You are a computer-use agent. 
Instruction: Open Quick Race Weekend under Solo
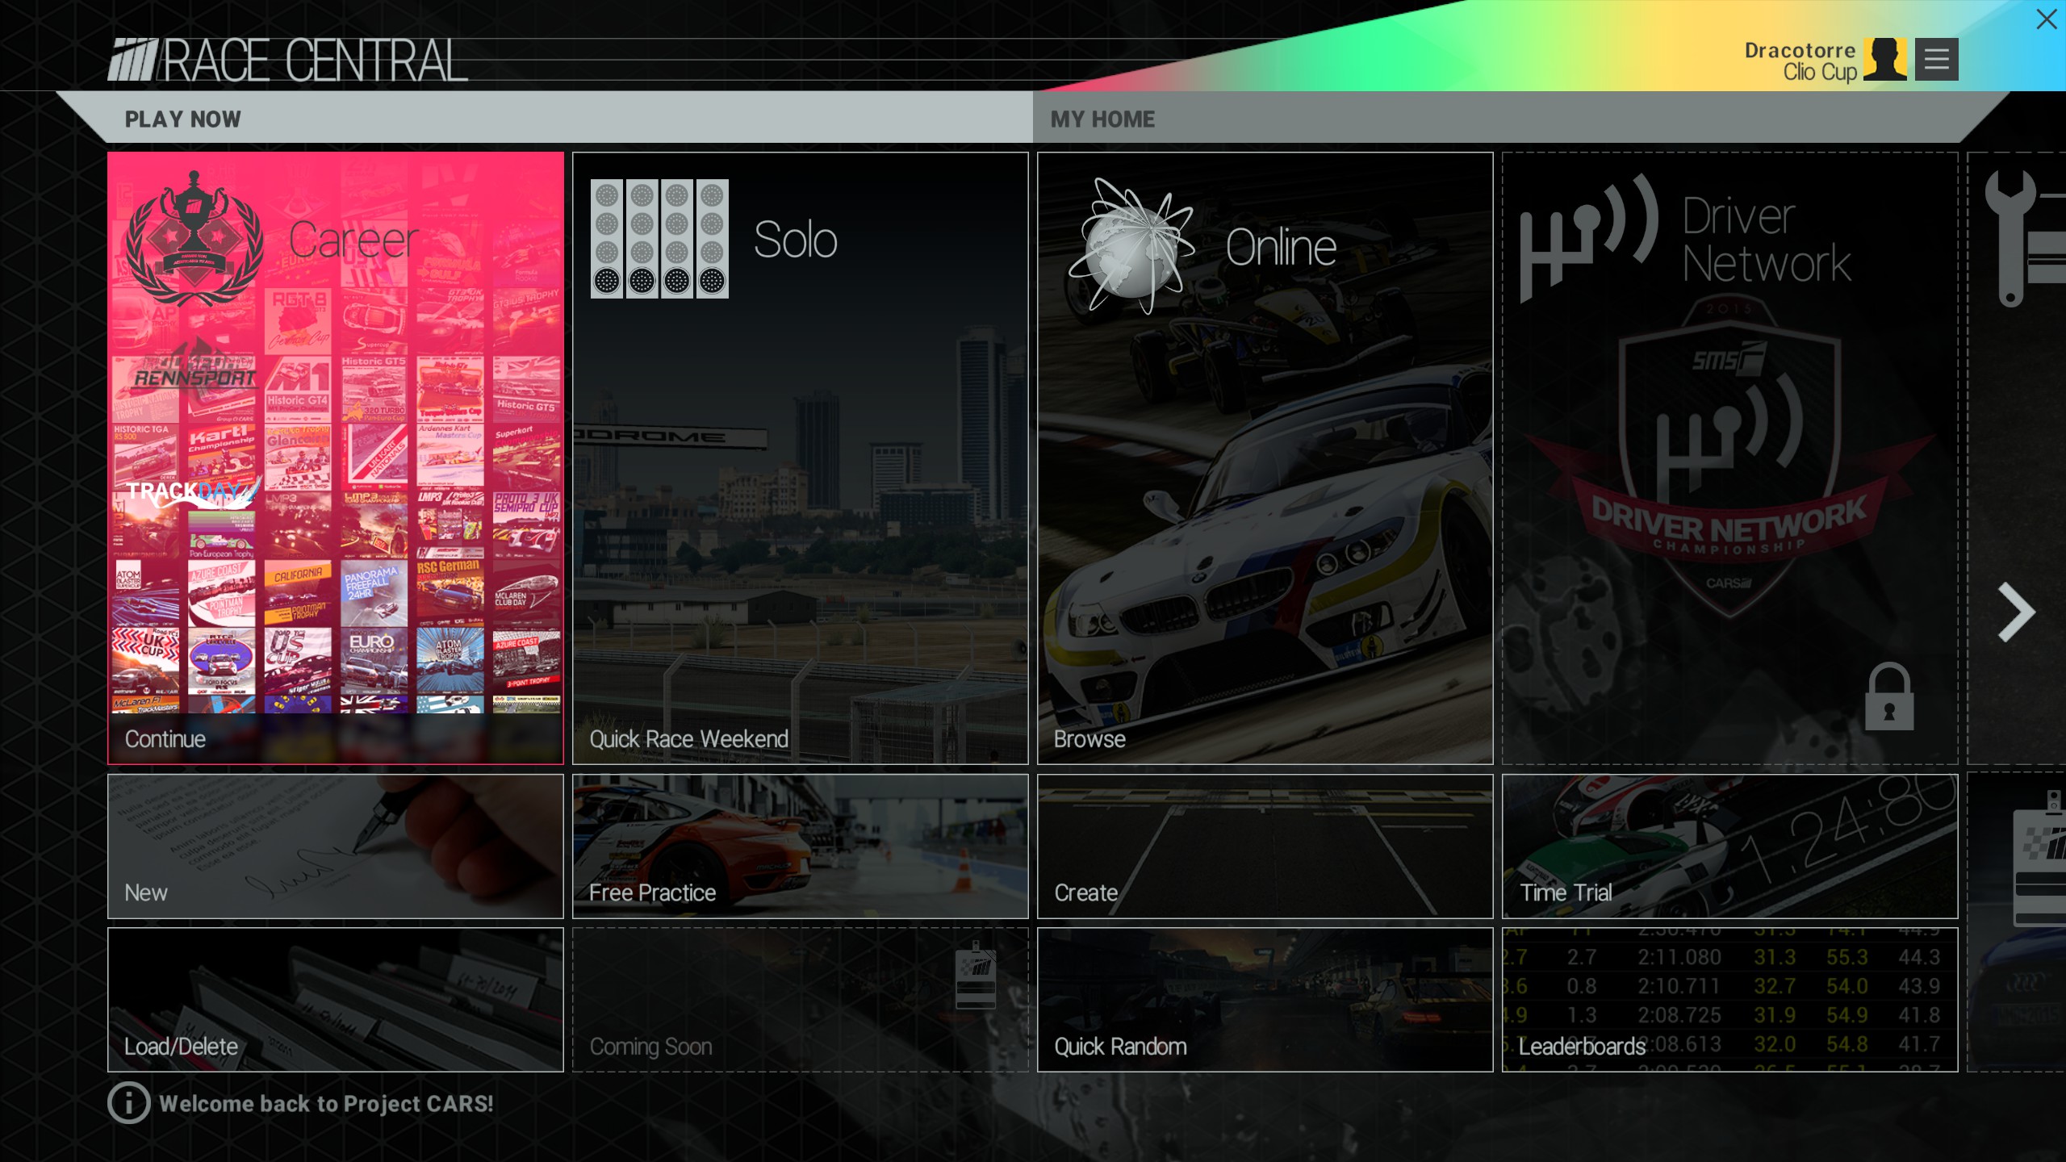tap(801, 458)
